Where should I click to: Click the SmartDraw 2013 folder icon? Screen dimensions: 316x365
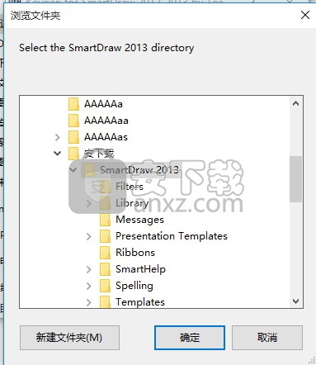89,170
